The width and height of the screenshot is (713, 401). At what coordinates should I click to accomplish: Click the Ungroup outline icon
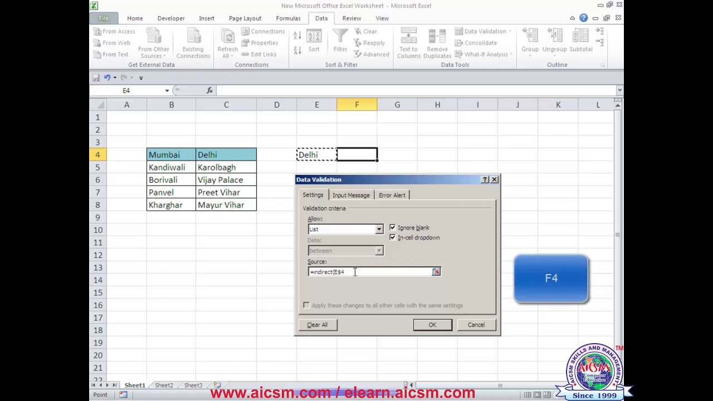(x=554, y=36)
